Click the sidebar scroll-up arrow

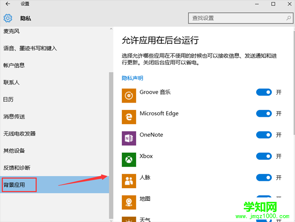[x=111, y=29]
